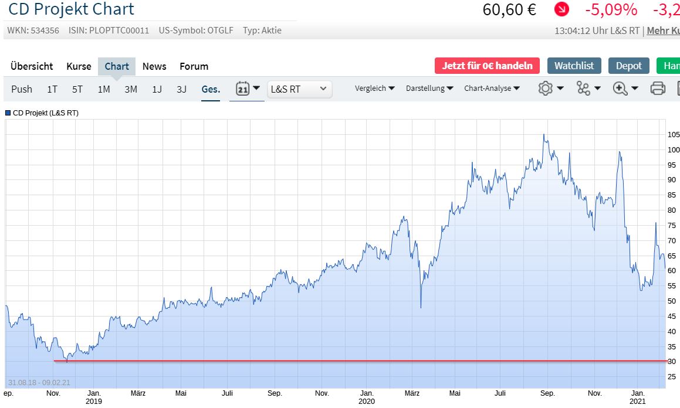Go to the News tab
680x408 pixels.
154,66
